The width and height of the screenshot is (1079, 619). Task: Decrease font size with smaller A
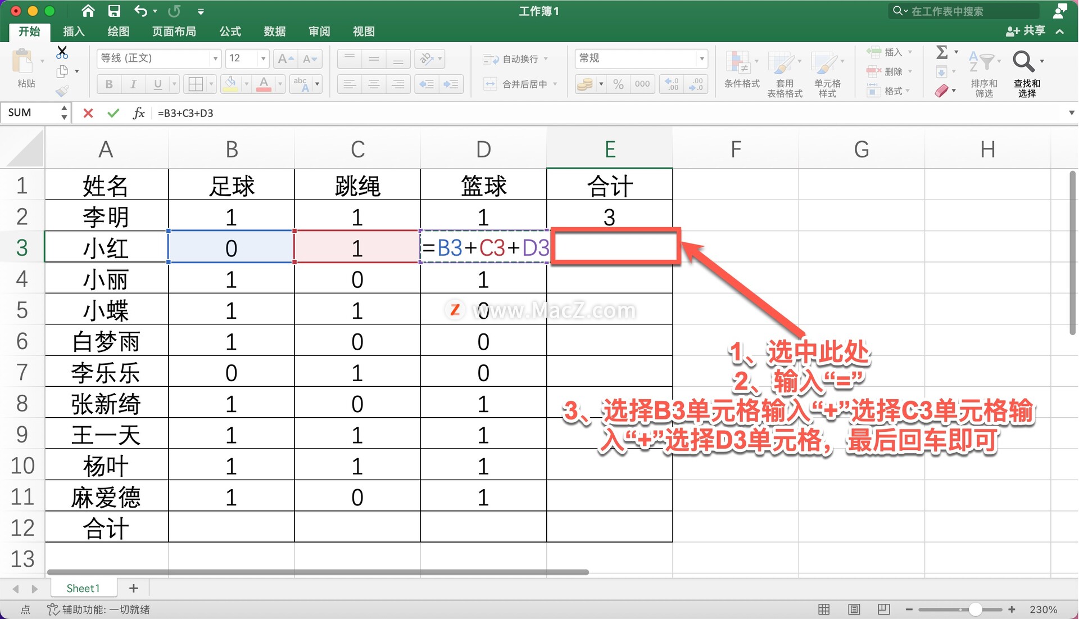coord(310,58)
